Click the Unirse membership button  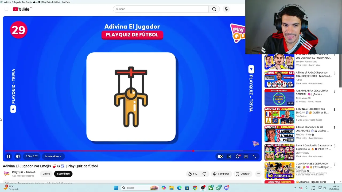pos(46,174)
